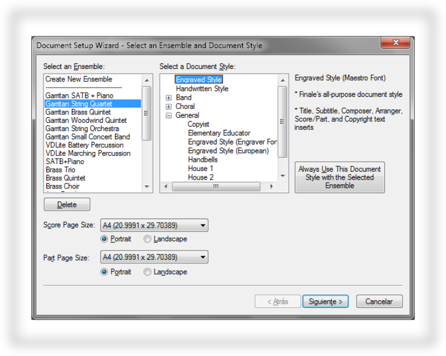This screenshot has height=356, width=446.
Task: Expand the Band document style node
Action: (x=168, y=98)
